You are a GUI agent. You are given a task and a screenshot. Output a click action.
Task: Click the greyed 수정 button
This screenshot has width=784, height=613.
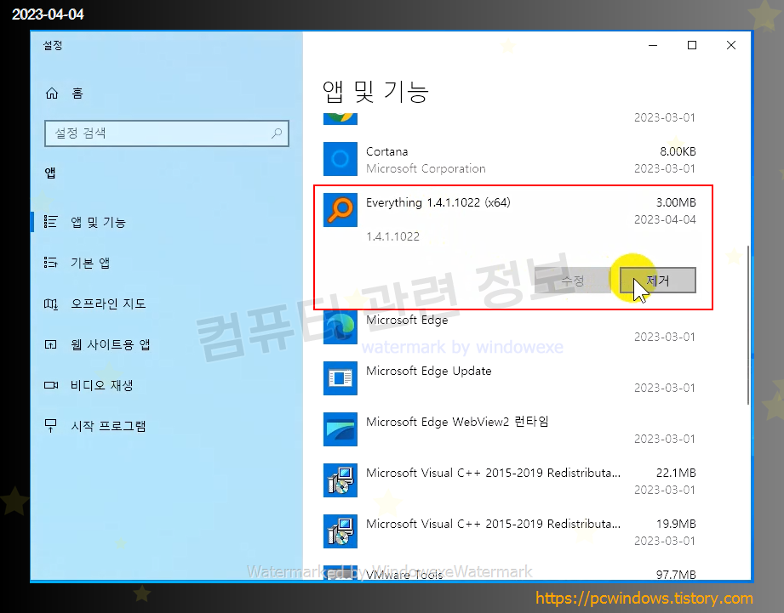click(x=573, y=280)
